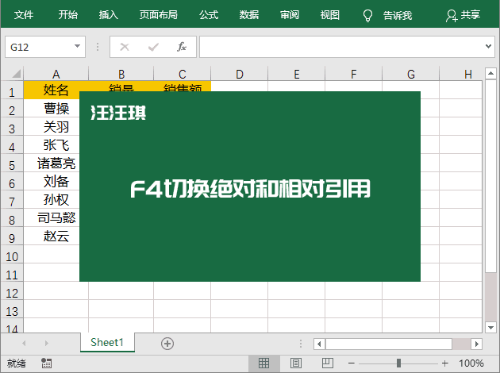Click the vertical scrollbar up arrow
This screenshot has height=373, width=500.
tap(490, 73)
